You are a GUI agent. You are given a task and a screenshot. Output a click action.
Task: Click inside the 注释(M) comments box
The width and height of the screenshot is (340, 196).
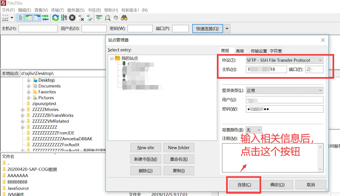[x=273, y=158]
